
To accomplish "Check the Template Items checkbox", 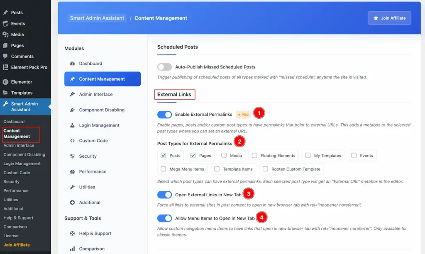I will pos(217,169).
